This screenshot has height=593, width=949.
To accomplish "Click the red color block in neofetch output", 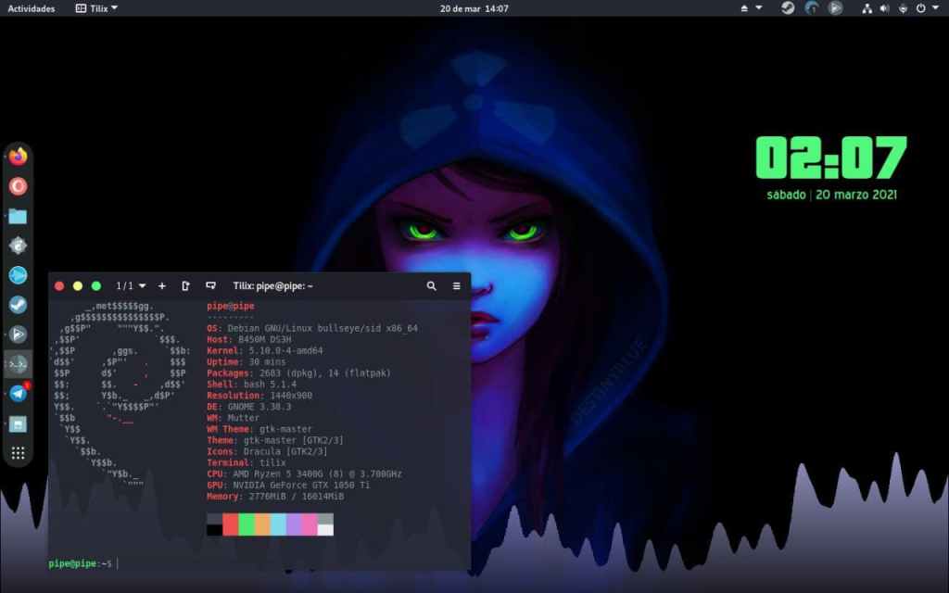I will [231, 524].
